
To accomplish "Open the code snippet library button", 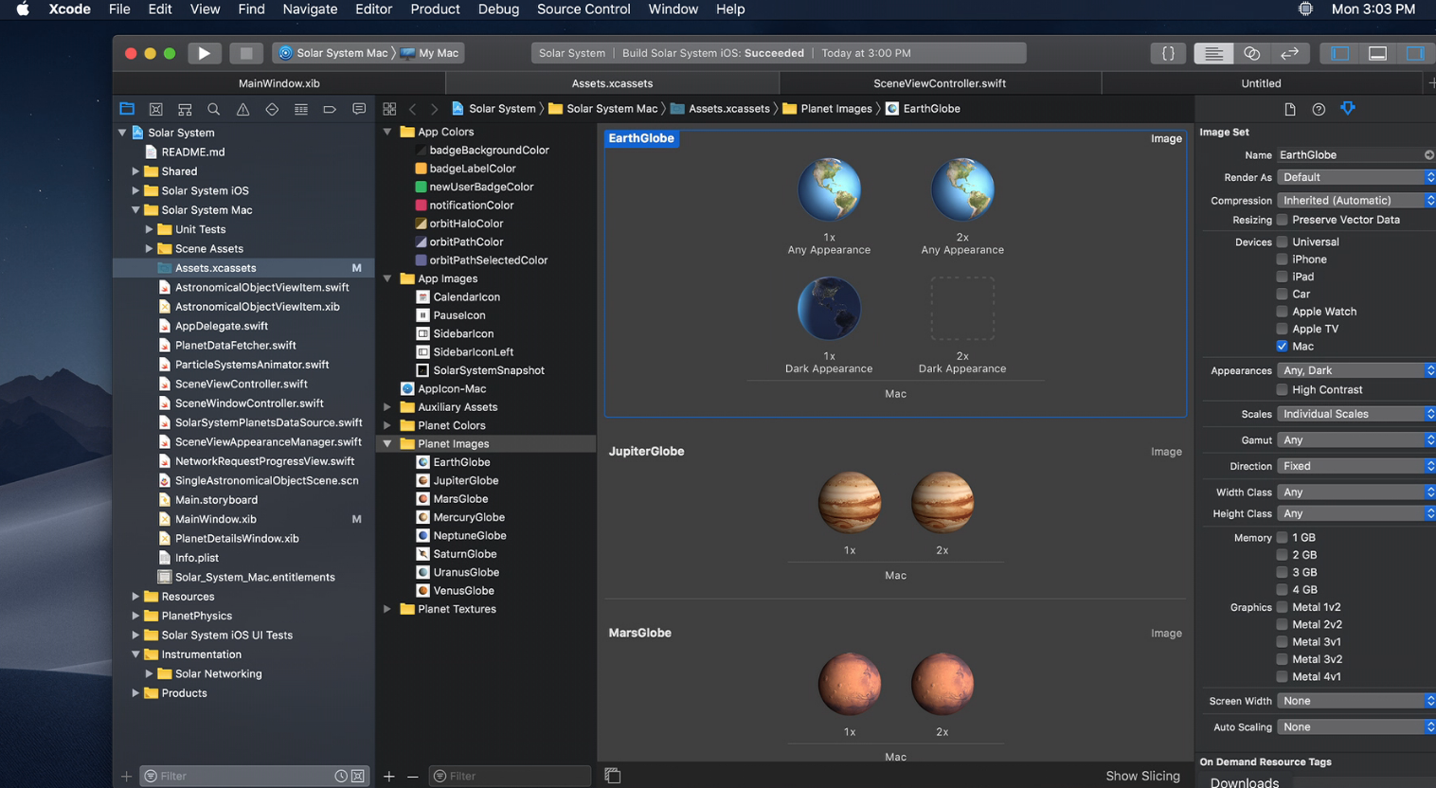I will pos(1168,53).
